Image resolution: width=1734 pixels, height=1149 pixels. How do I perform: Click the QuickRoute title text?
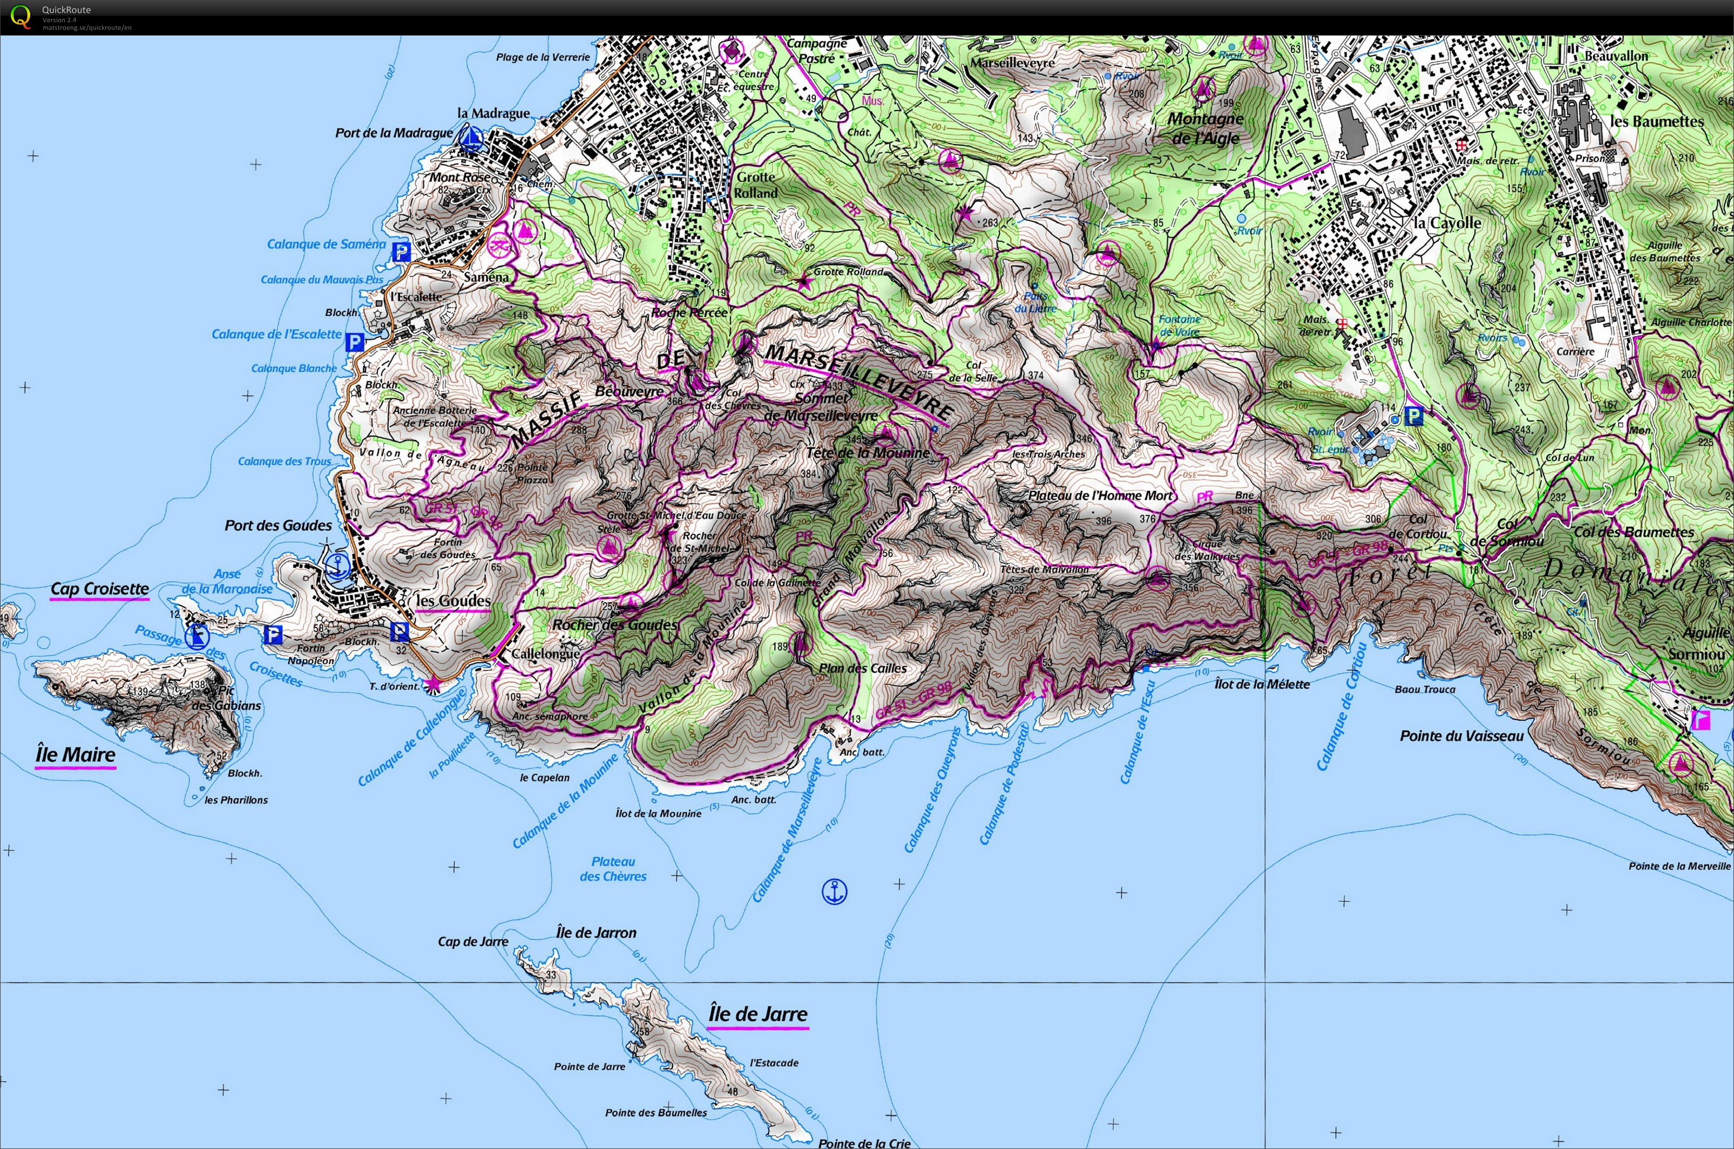click(67, 10)
